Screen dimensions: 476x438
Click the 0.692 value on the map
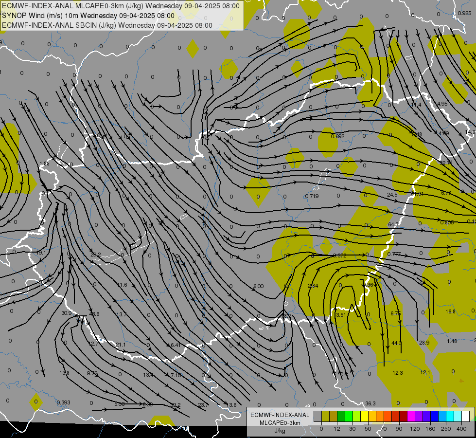pyautogui.click(x=337, y=136)
